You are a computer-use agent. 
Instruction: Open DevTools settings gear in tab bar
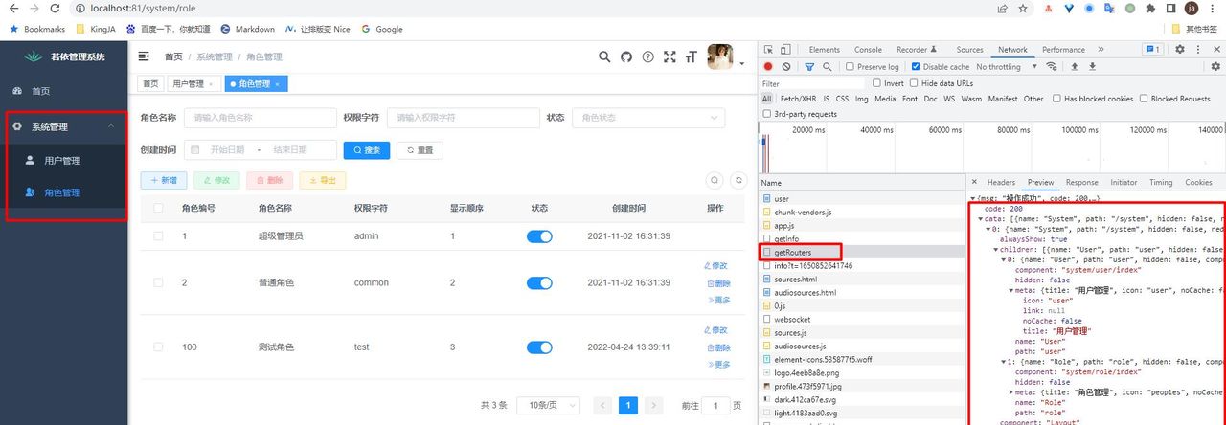(1180, 50)
